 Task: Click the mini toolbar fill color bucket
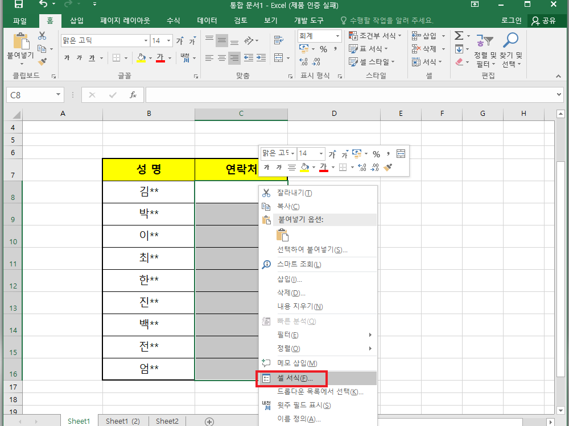[x=304, y=168]
